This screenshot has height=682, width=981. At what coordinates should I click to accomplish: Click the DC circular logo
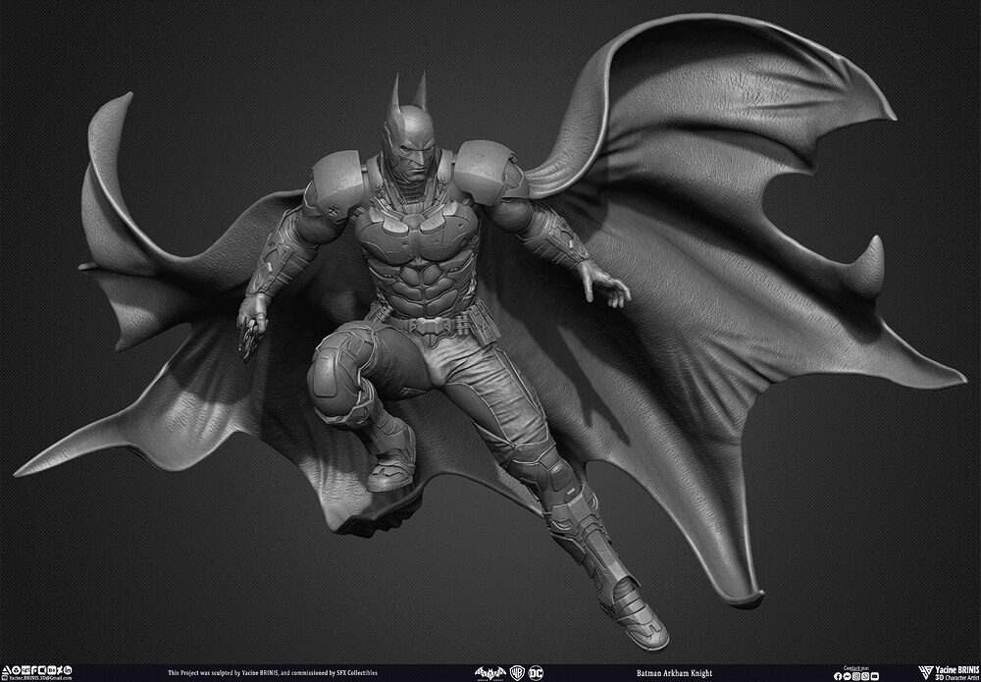[x=536, y=673]
